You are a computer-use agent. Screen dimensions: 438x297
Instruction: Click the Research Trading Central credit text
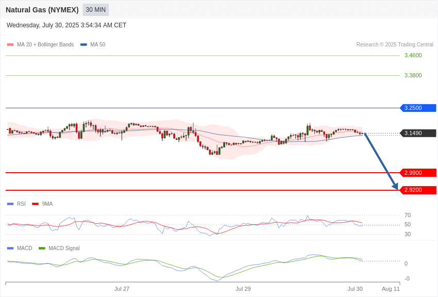pos(395,45)
